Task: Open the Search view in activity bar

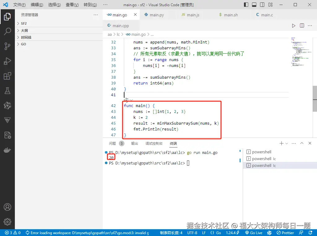Action: [x=7, y=31]
